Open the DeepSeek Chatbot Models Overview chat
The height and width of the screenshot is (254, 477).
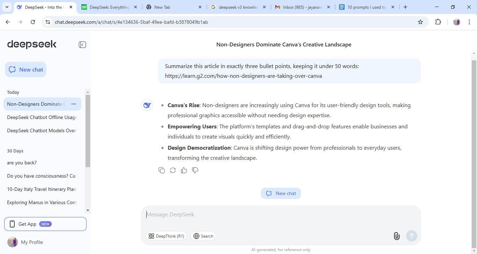pos(42,130)
